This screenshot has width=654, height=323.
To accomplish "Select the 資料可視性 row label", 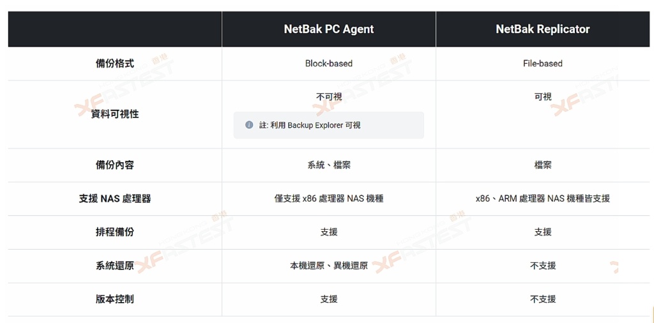I will click(115, 114).
